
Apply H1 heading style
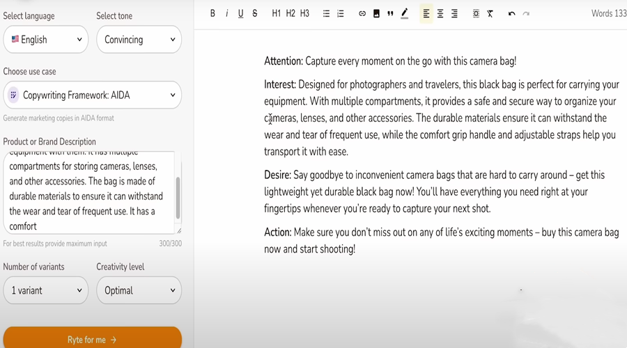[277, 13]
